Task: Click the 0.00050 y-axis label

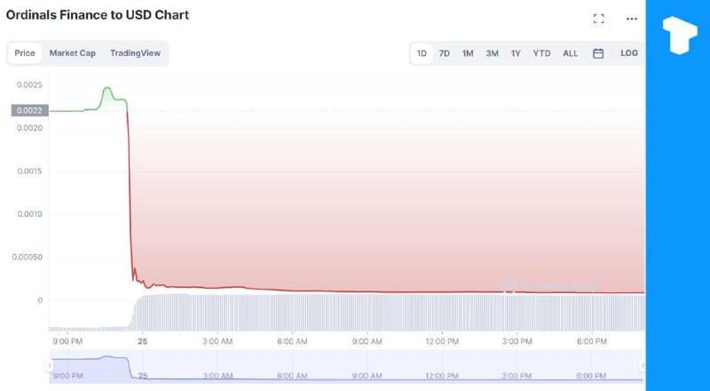Action: (x=28, y=257)
